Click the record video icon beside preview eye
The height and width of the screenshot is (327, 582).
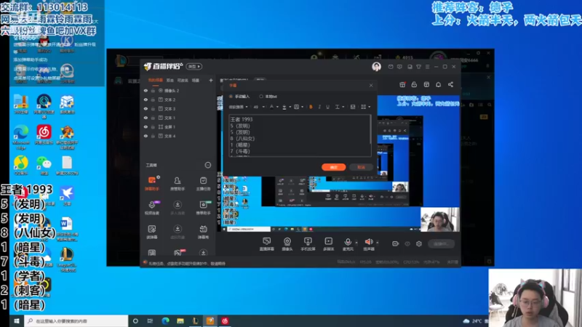pyautogui.click(x=395, y=243)
